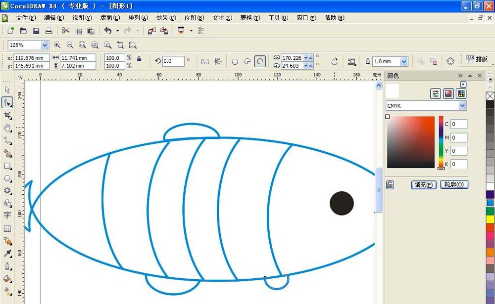495x304 pixels.
Task: Open the 效果 menu
Action: (166, 17)
